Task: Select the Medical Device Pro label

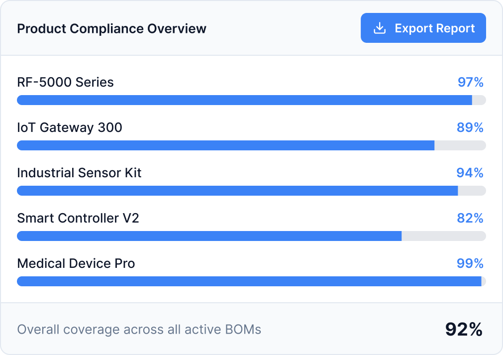Action: pos(76,263)
